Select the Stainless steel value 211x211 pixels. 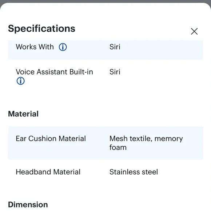[x=134, y=172]
